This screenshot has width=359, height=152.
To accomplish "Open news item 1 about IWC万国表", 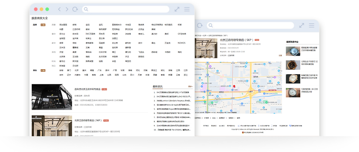I will 173,92.
